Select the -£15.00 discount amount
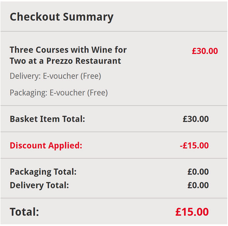 click(194, 145)
